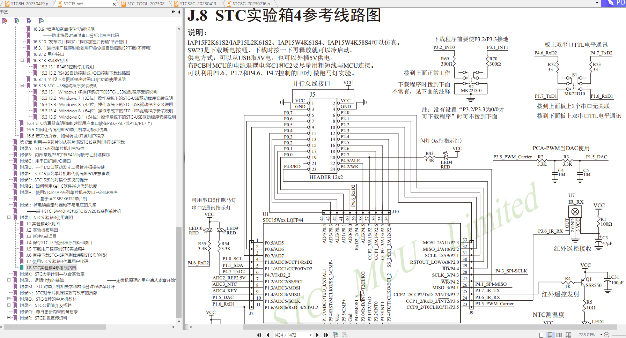Click the document horizontal scrollbar
Viewport: 626px width, 338px height.
429,327
